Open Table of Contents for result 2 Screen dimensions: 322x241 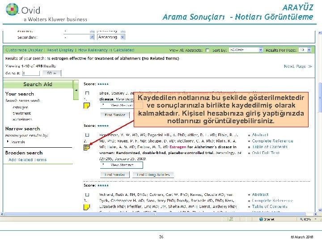tap(270, 147)
